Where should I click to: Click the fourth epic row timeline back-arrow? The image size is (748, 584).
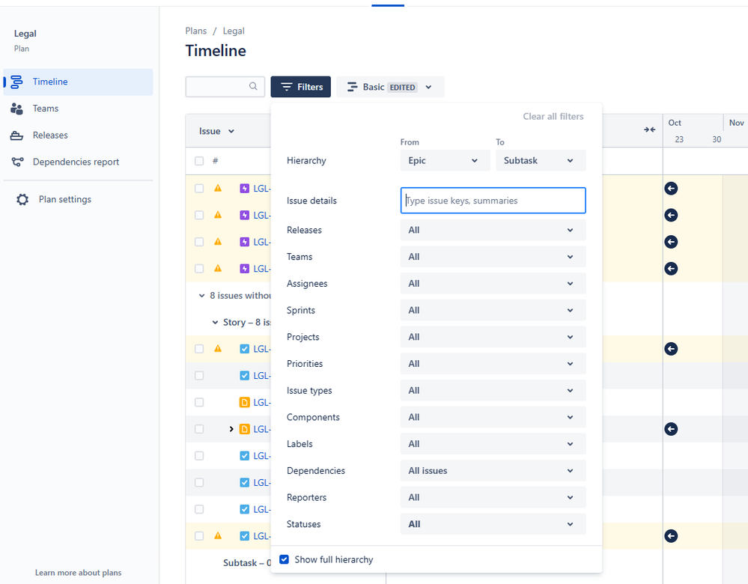pos(671,269)
